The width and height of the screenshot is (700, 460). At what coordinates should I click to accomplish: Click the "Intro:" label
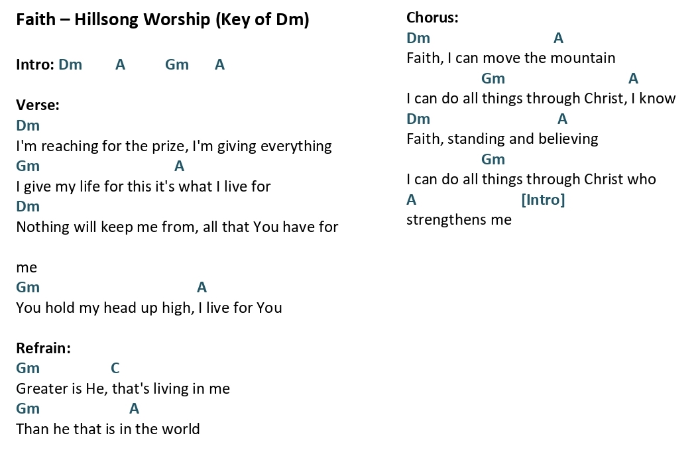pos(34,64)
